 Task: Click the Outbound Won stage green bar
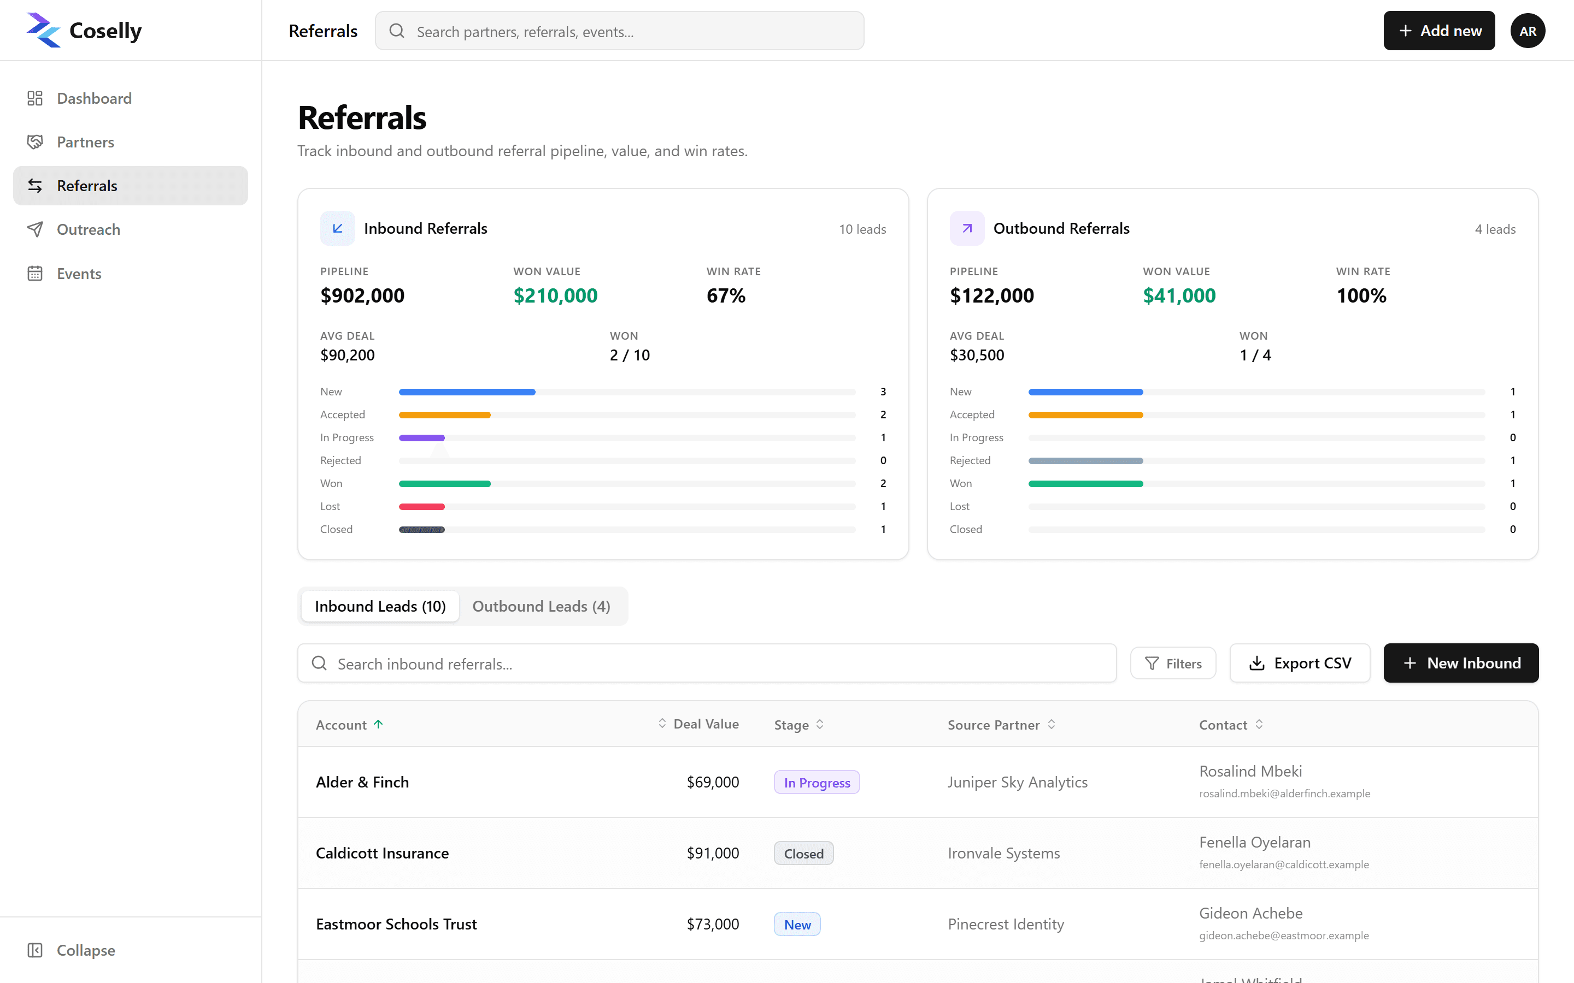click(1085, 484)
